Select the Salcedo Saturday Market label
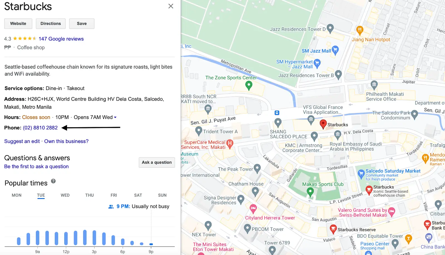 (393, 171)
